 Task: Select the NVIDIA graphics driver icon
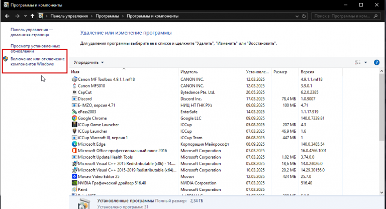pyautogui.click(x=74, y=183)
